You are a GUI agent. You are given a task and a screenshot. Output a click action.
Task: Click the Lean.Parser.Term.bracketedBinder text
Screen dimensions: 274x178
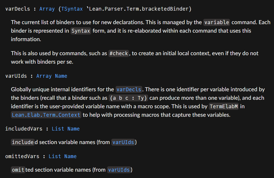[139, 9]
